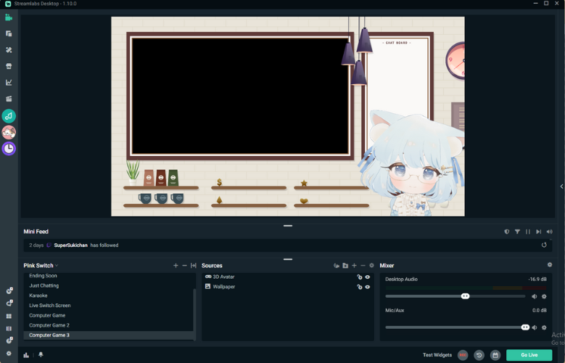
Task: Click the Go Live button
Action: pos(529,355)
